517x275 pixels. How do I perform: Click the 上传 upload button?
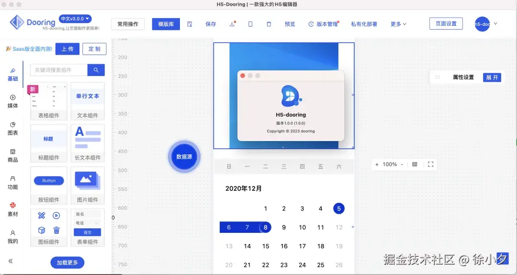tap(67, 49)
